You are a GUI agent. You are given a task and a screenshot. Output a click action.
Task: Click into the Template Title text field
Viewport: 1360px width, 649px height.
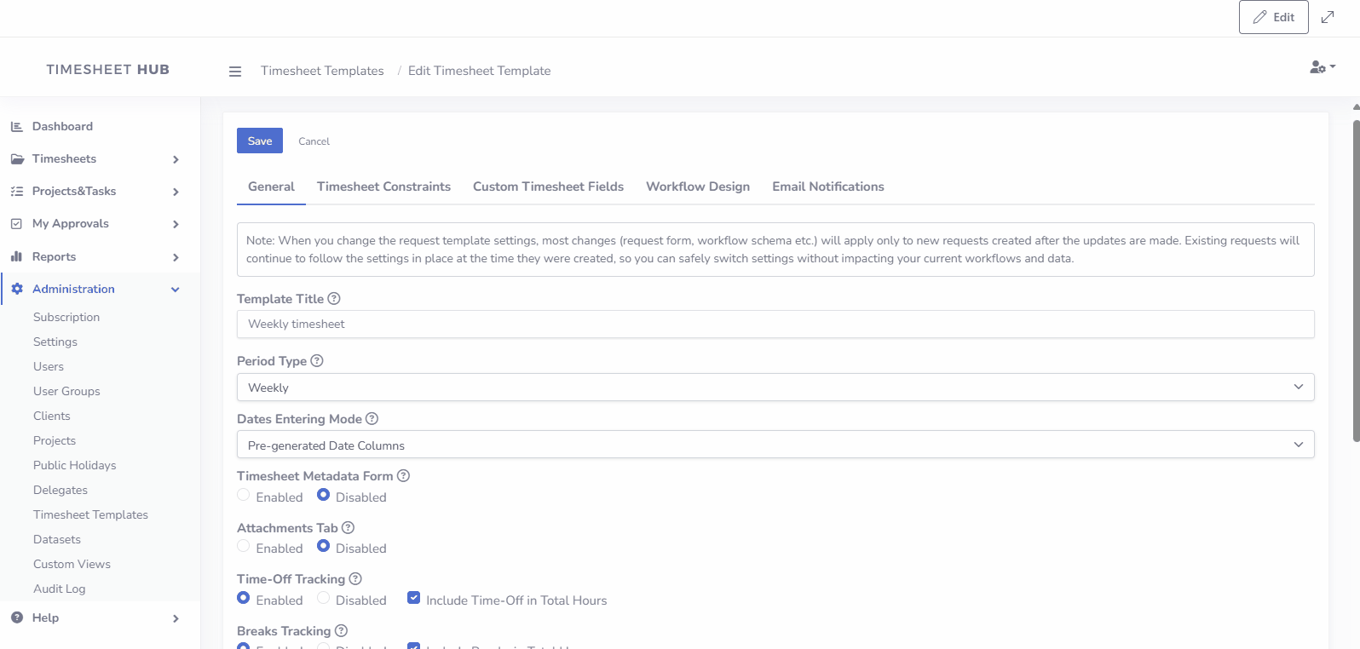pos(775,324)
